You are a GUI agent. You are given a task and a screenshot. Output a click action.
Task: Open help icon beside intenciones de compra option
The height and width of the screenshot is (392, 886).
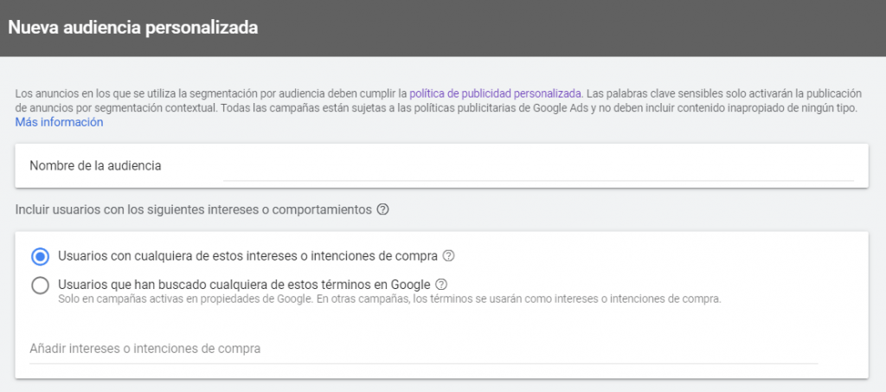[x=449, y=256]
